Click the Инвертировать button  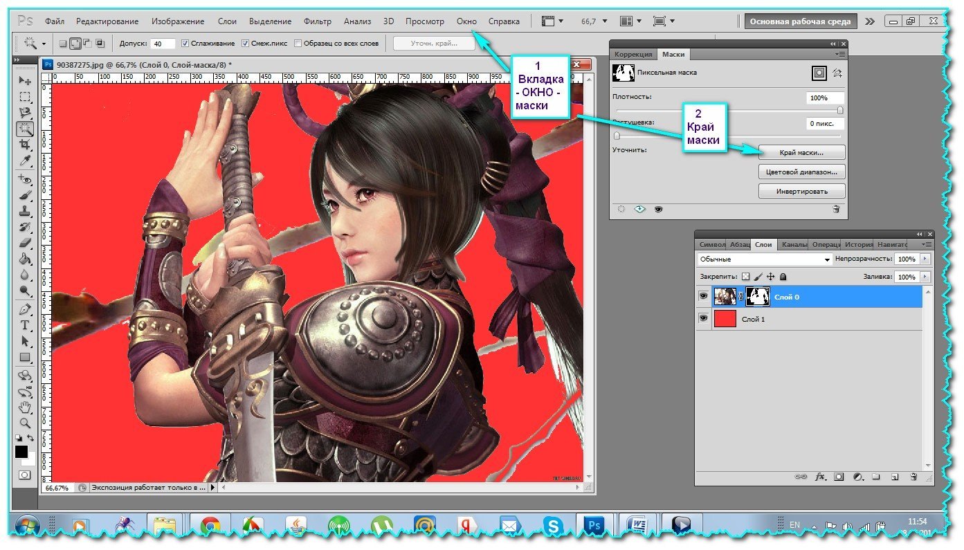coord(802,191)
